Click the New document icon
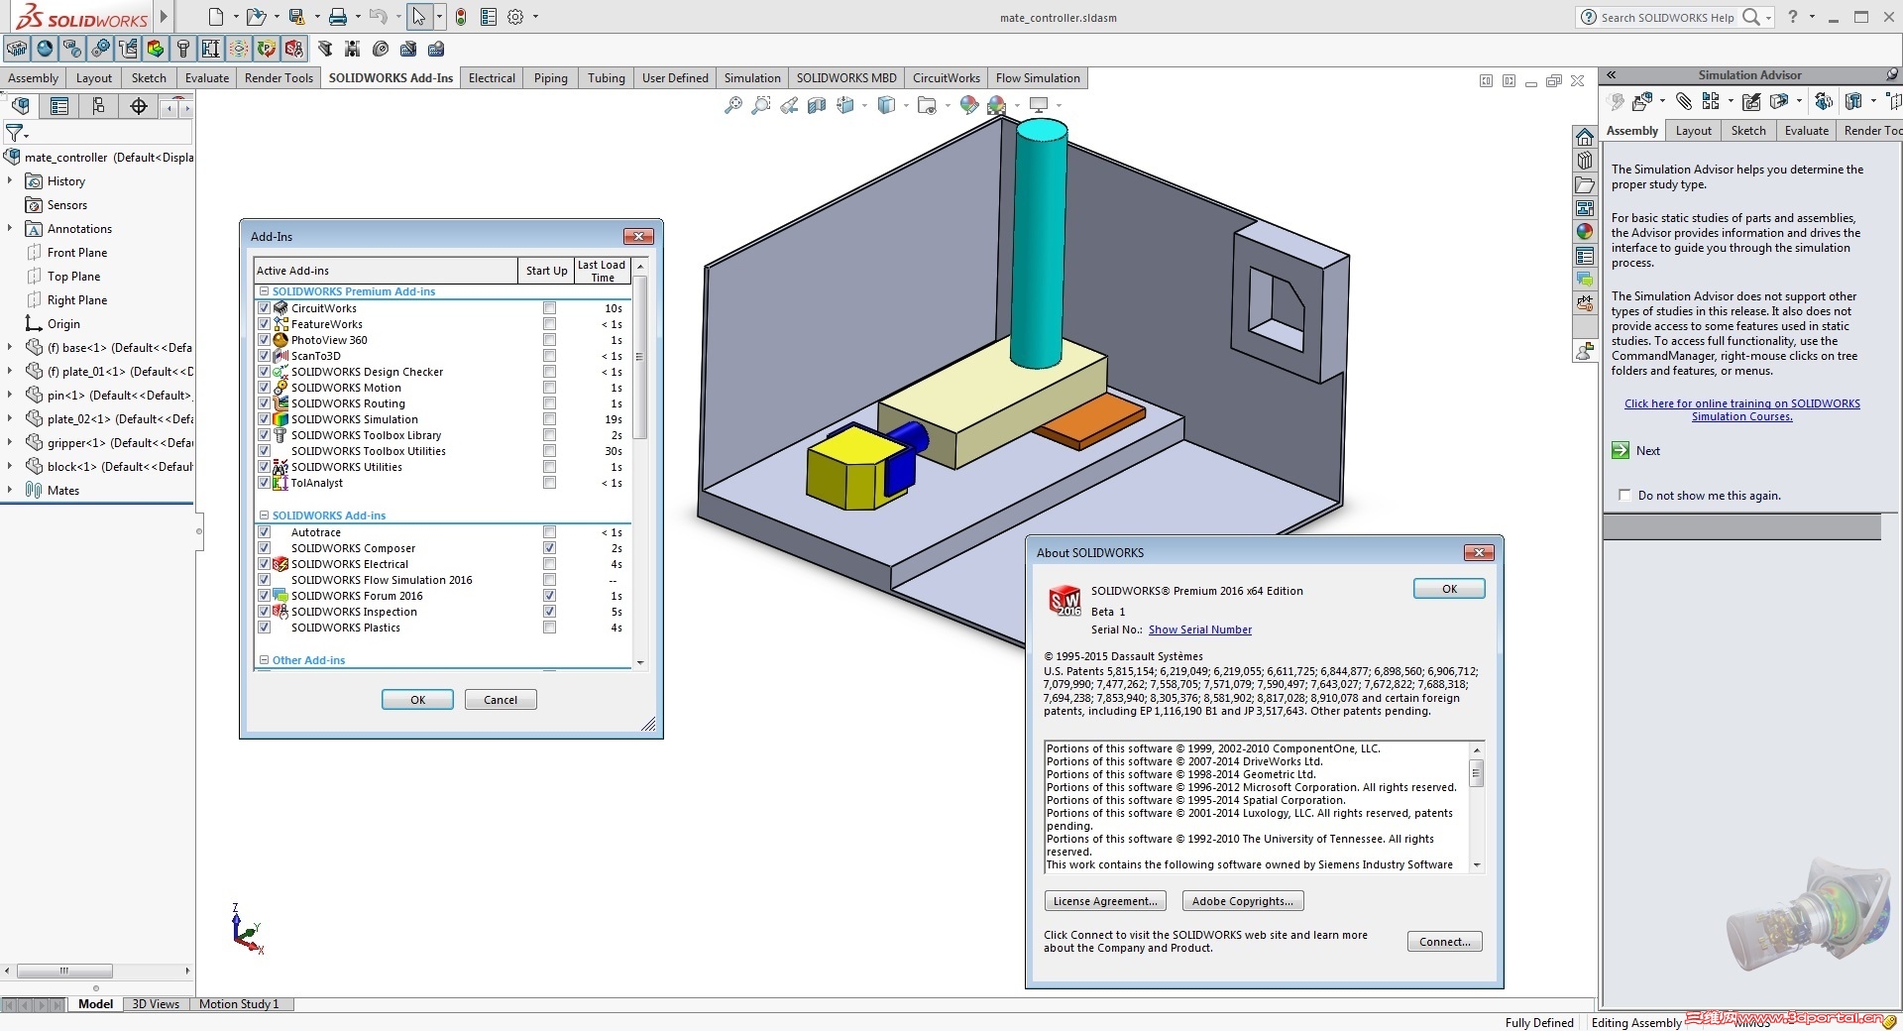The height and width of the screenshot is (1031, 1903). (216, 17)
